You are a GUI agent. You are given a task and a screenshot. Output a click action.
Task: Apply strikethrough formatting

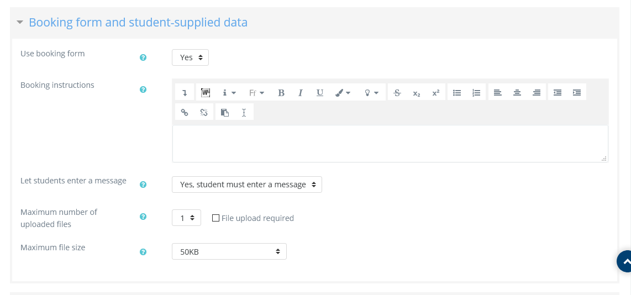[x=397, y=93]
